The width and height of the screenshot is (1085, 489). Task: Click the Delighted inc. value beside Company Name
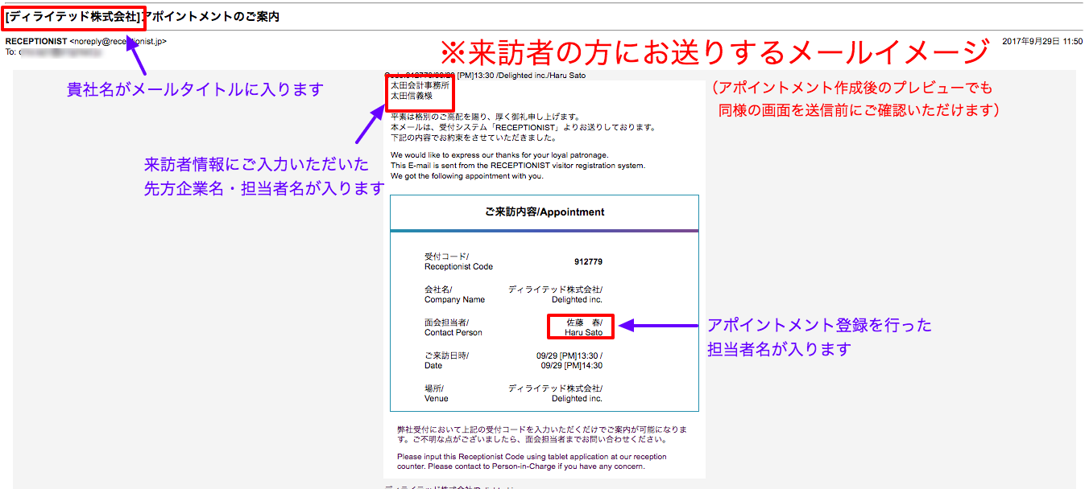(x=577, y=300)
